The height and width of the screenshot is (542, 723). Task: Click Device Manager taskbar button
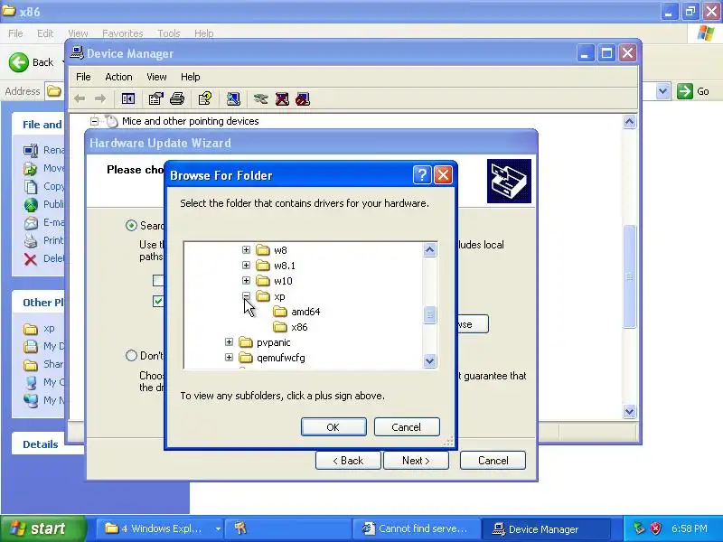coord(546,528)
